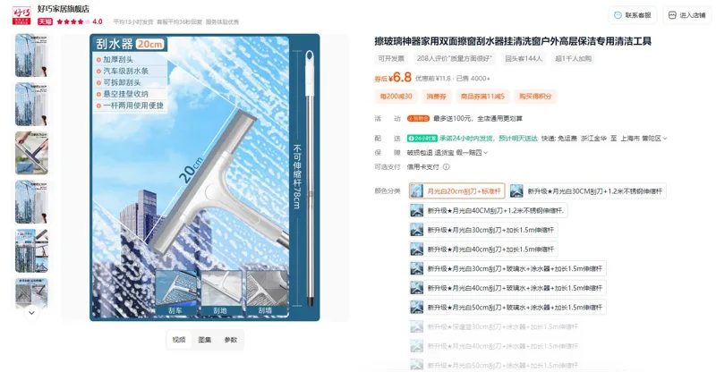Click the red star rating icons
The width and height of the screenshot is (716, 372).
[73, 21]
